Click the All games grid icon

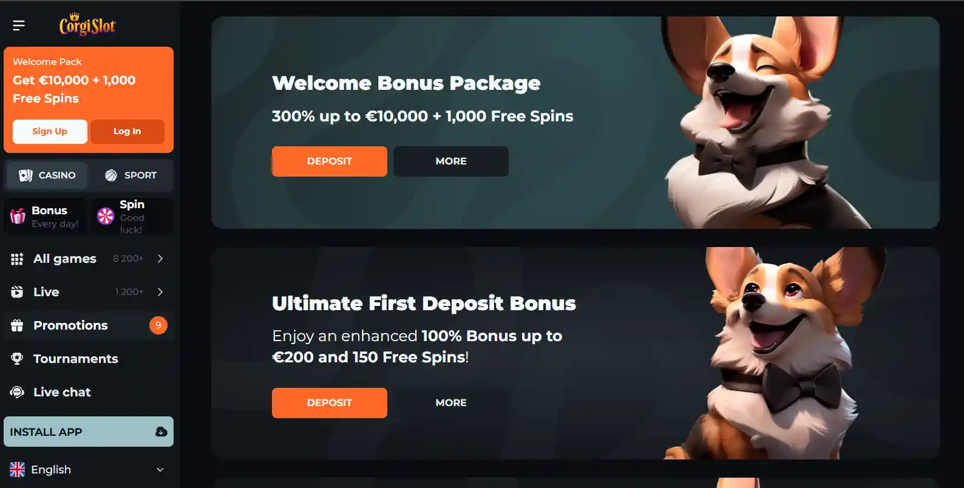[17, 259]
